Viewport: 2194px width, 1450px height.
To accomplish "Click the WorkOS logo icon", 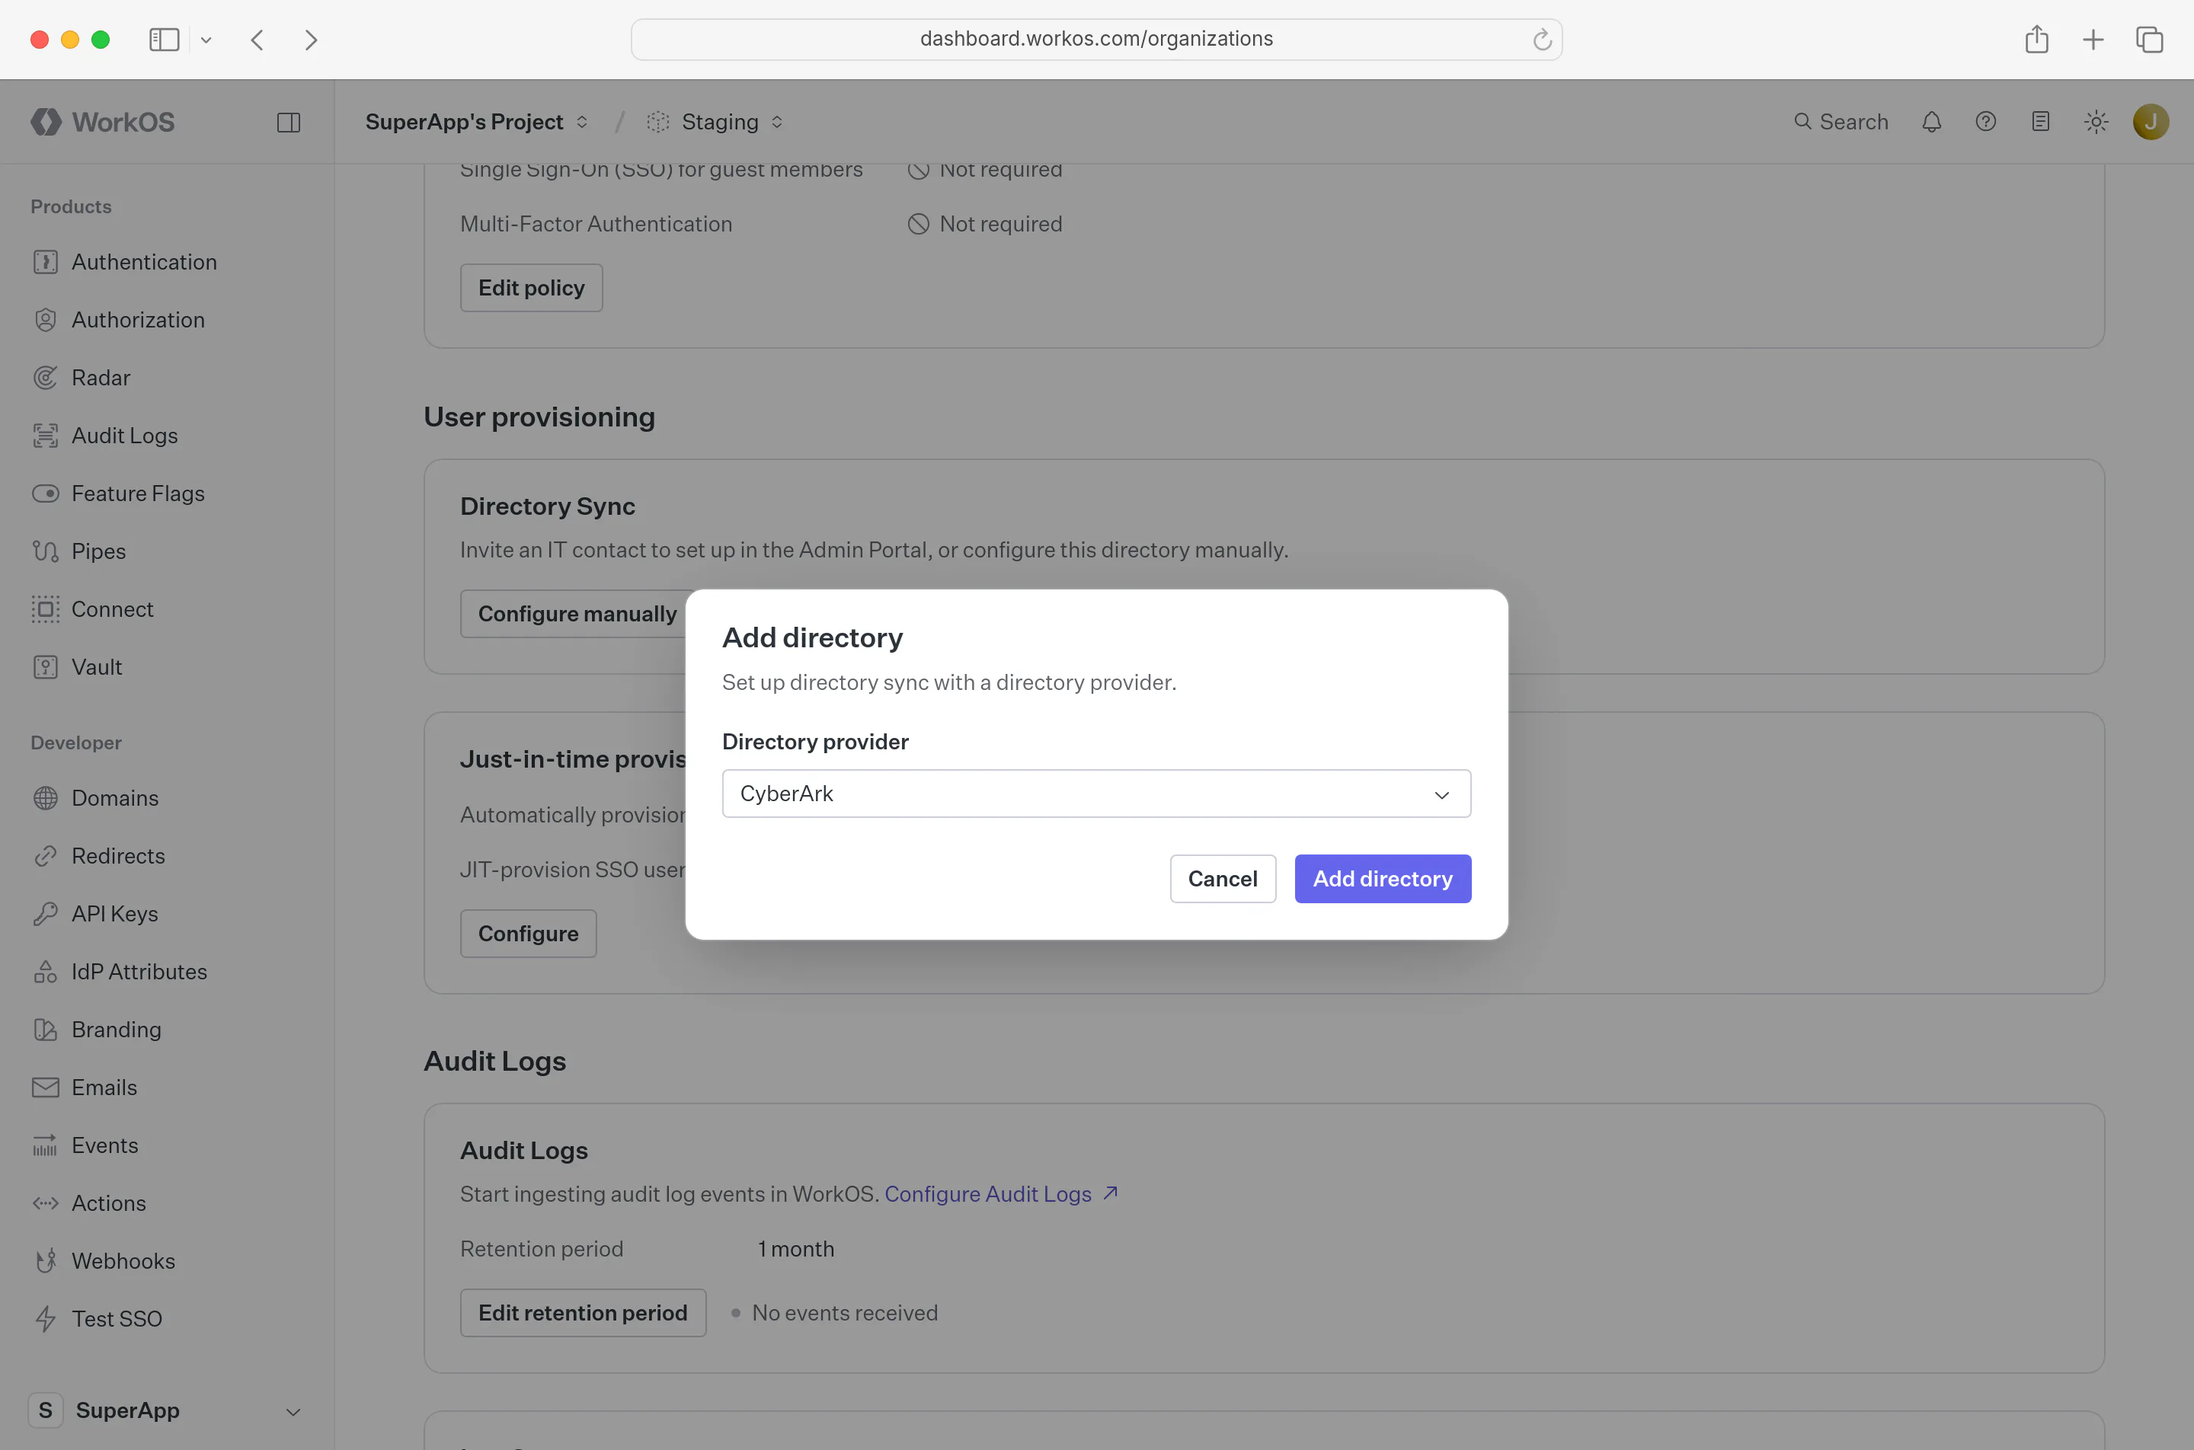I will click(45, 122).
